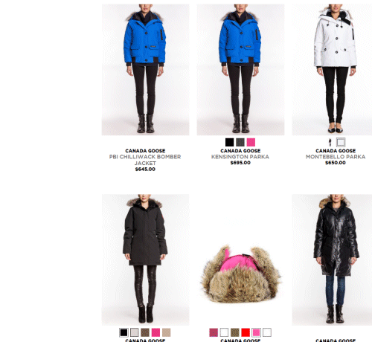Select tan swatch under long black parka
The width and height of the screenshot is (372, 342).
167,332
